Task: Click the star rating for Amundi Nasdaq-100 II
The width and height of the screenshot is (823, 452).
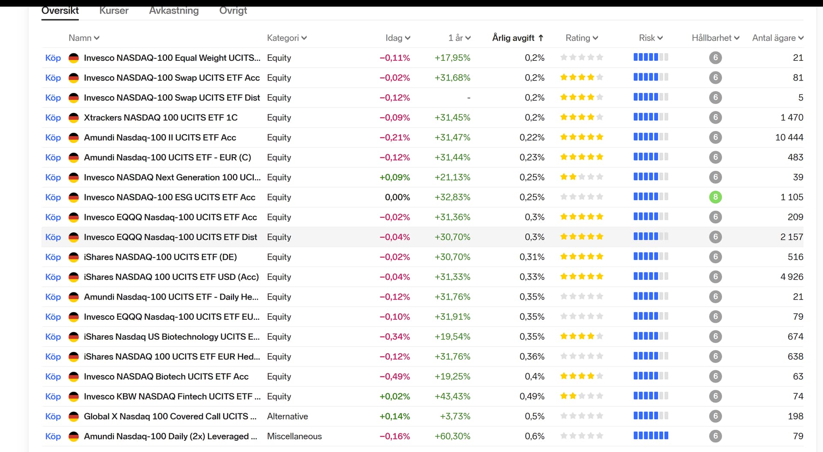Action: coord(581,137)
